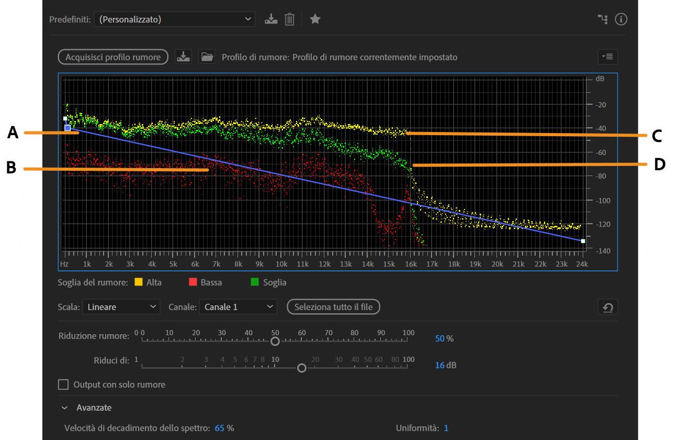Save the current noise profile to disk

(x=183, y=57)
